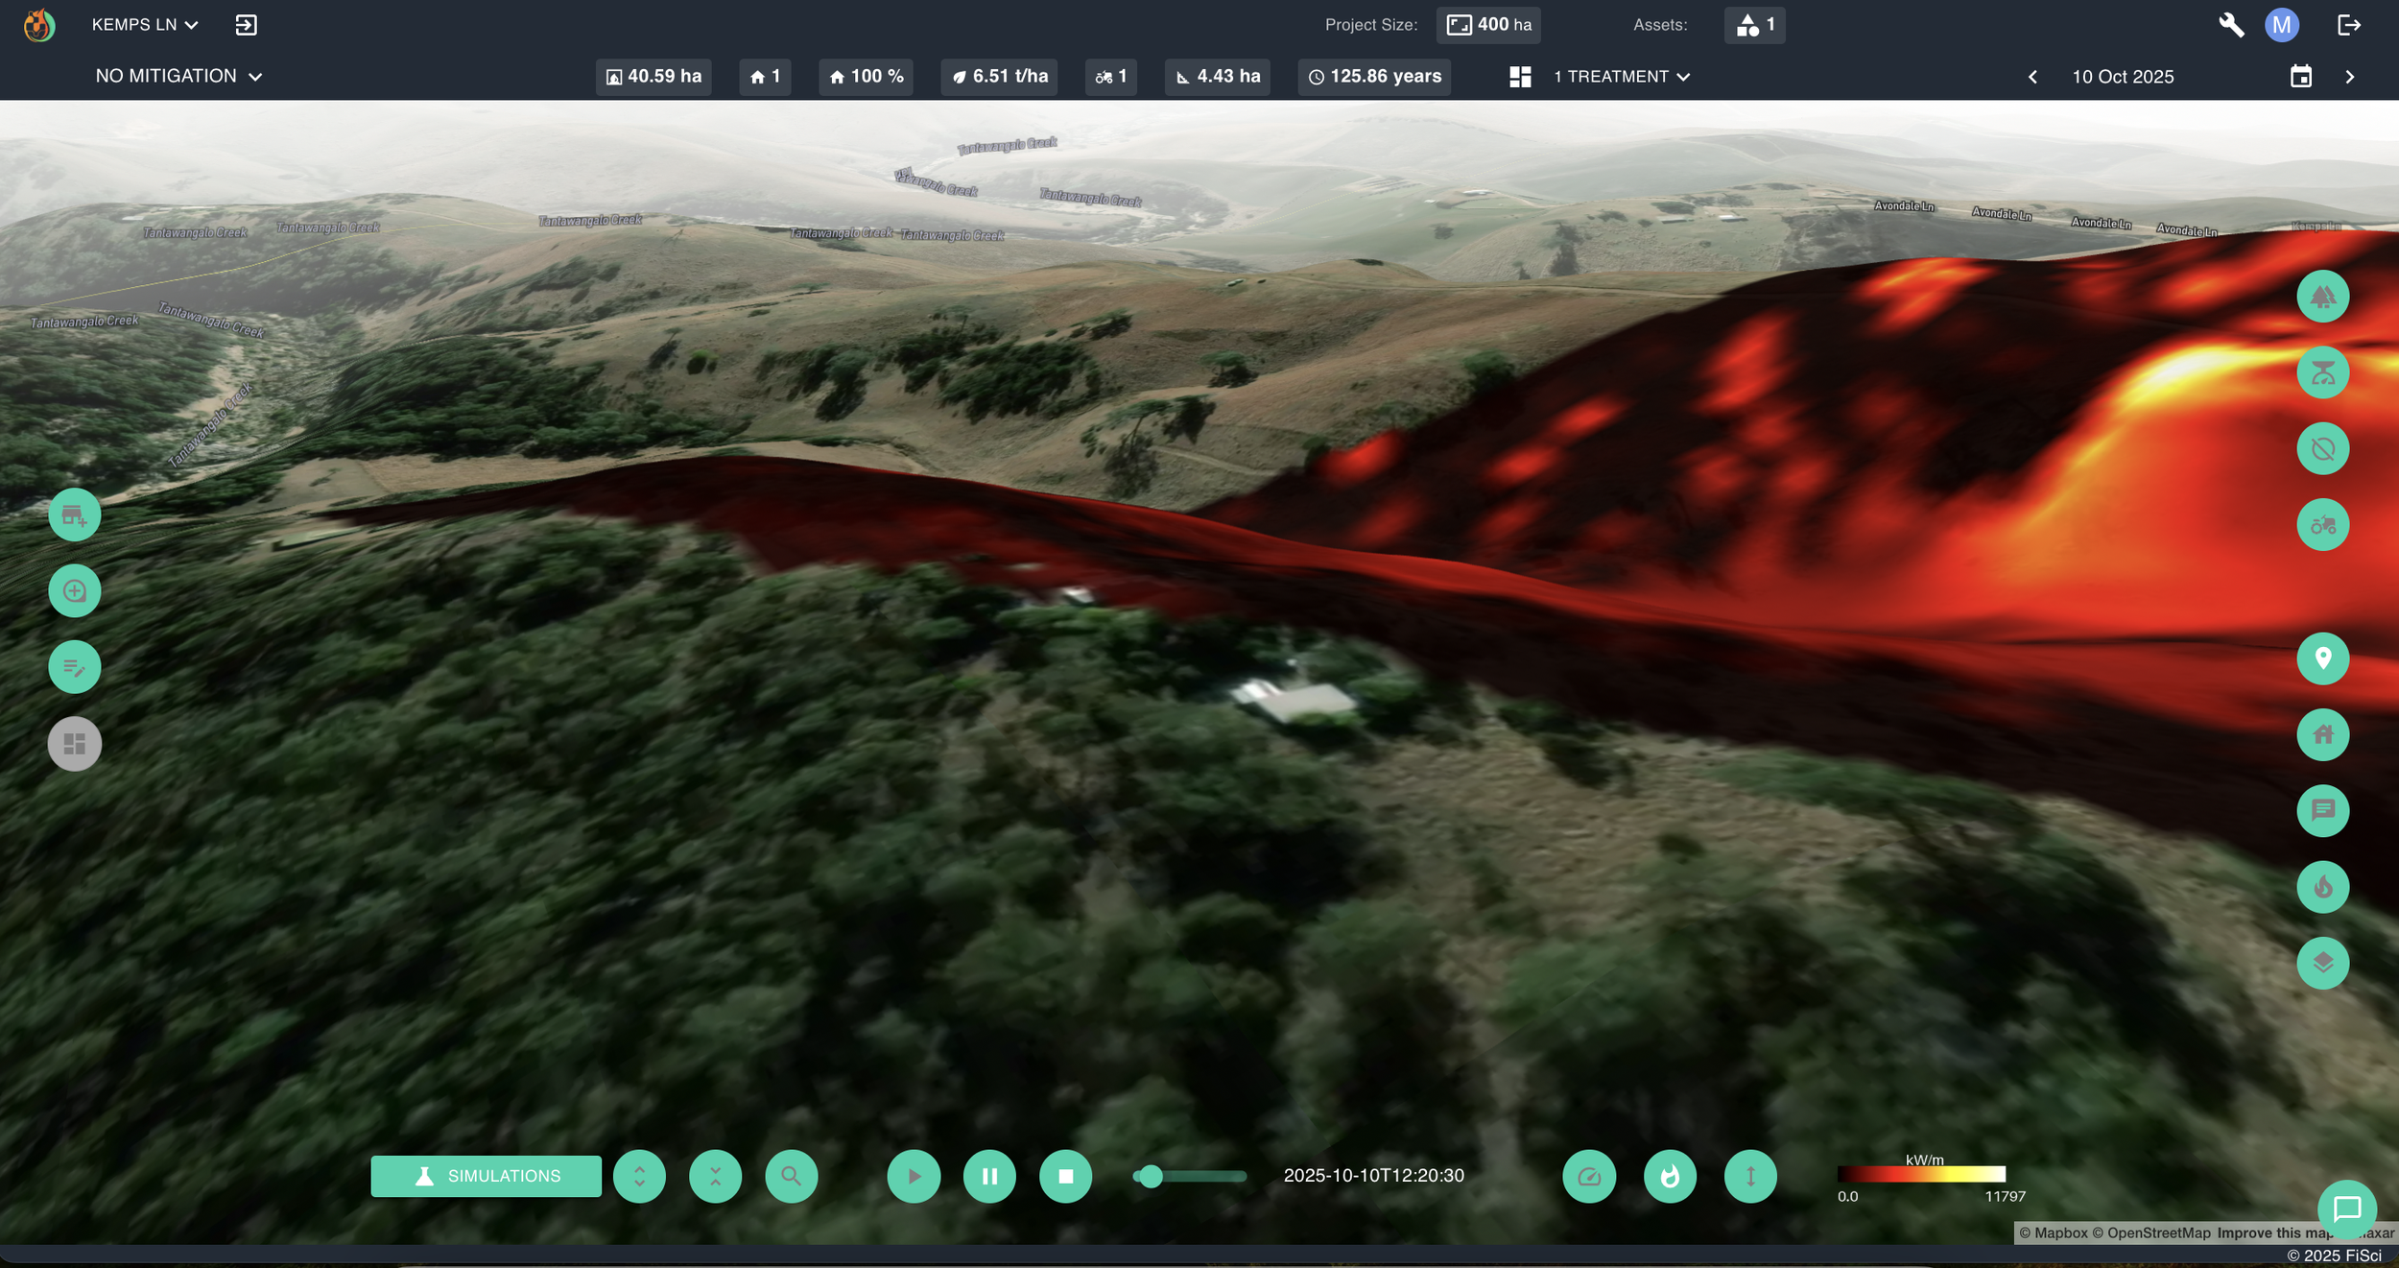Stop the simulation playback
Viewport: 2399px width, 1268px height.
pyautogui.click(x=1065, y=1176)
